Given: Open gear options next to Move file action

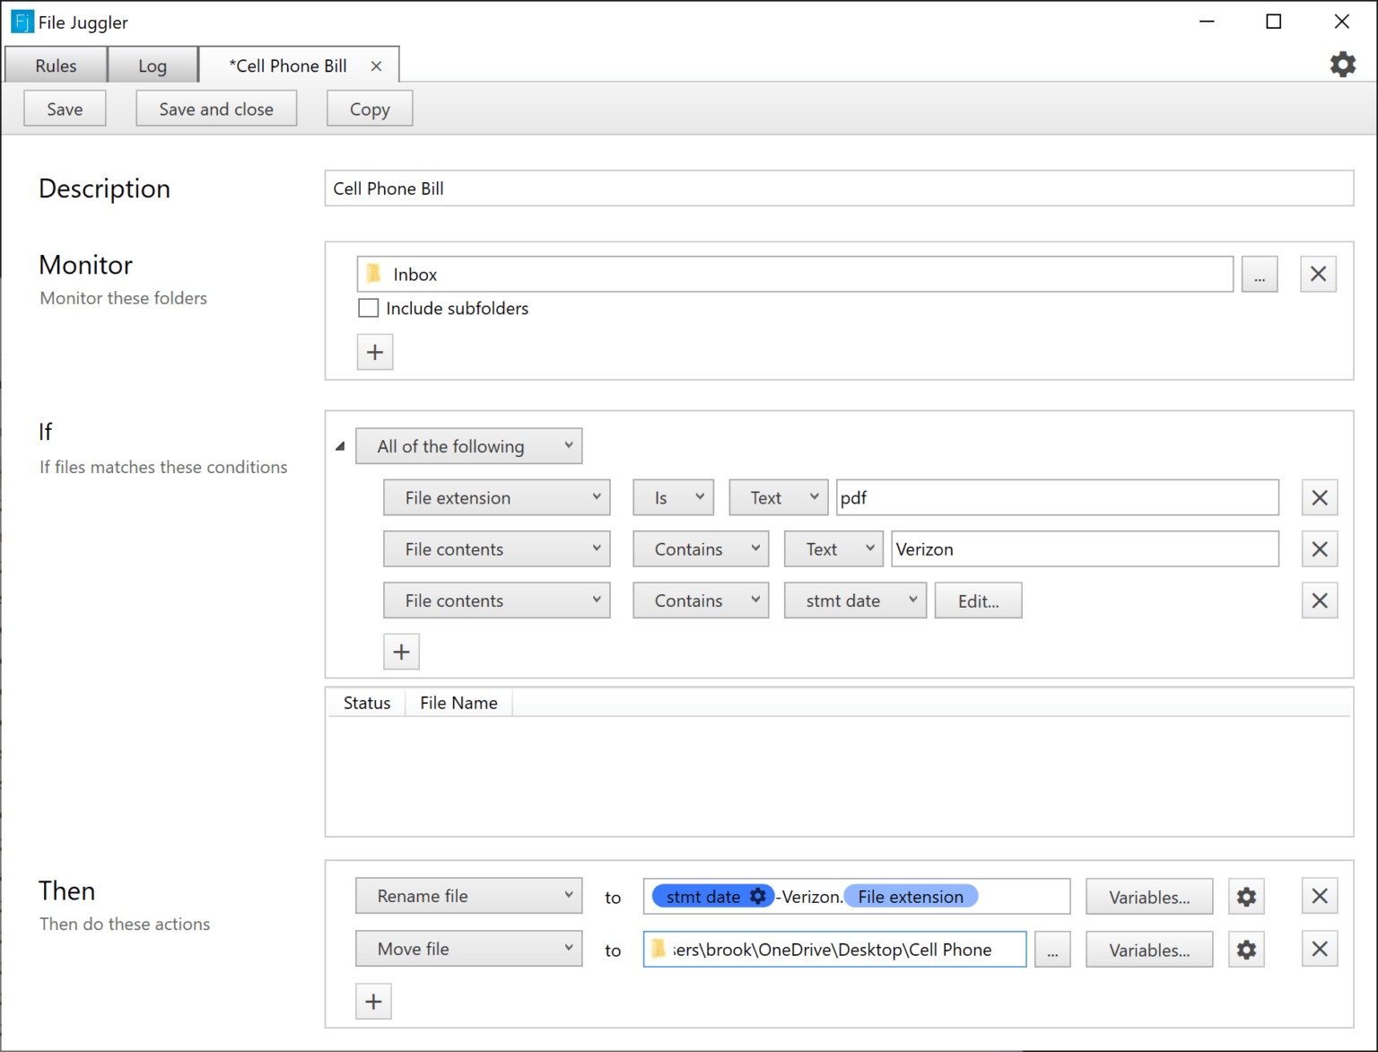Looking at the screenshot, I should [x=1246, y=949].
